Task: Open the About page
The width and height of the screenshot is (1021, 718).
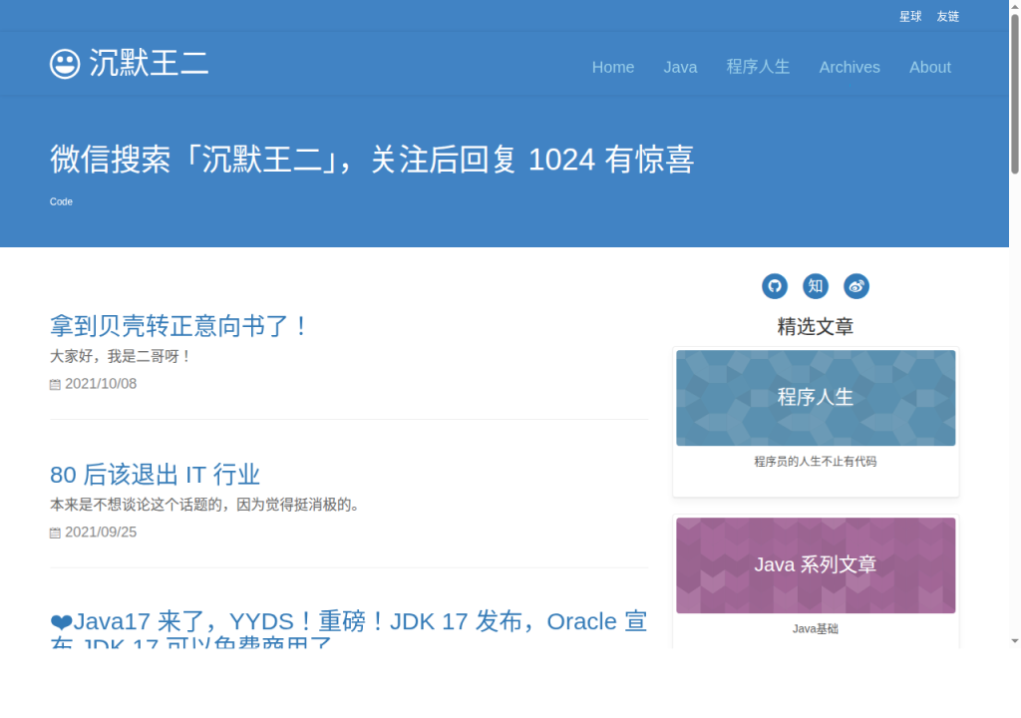Action: [x=930, y=67]
